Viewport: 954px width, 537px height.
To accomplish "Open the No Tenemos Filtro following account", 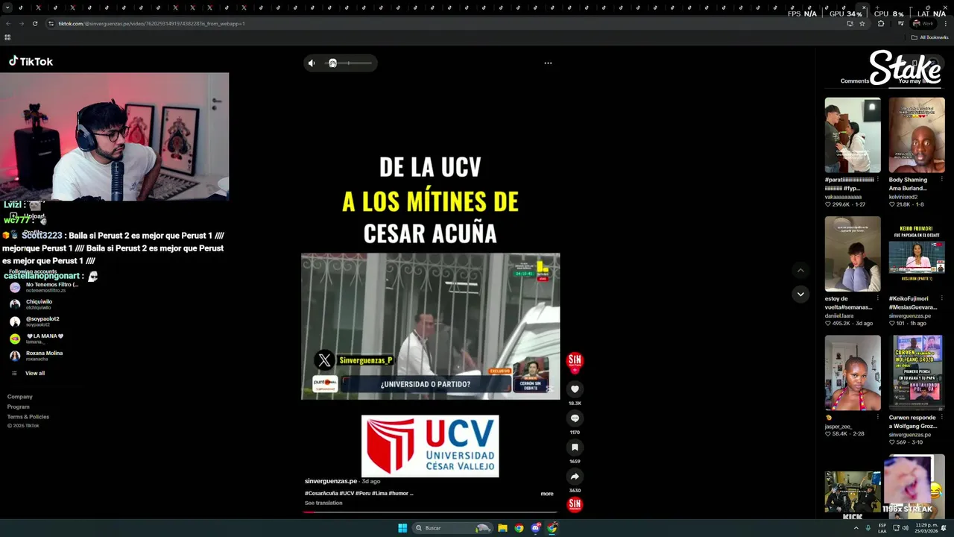I will (45, 287).
